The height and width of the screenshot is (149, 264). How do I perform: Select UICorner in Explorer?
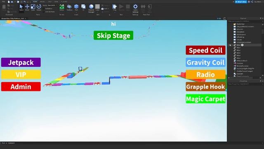tap(240, 29)
